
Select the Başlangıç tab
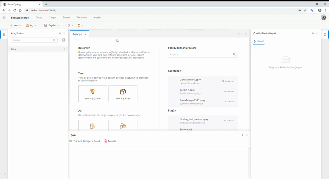click(77, 34)
